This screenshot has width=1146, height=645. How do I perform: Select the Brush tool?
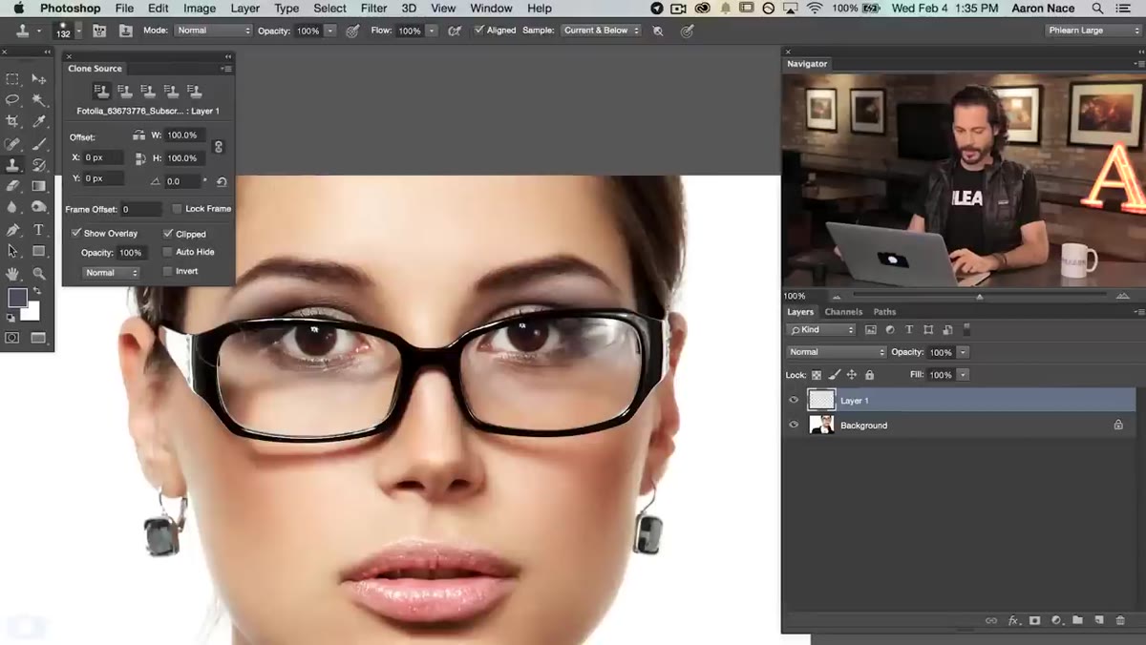pyautogui.click(x=38, y=144)
